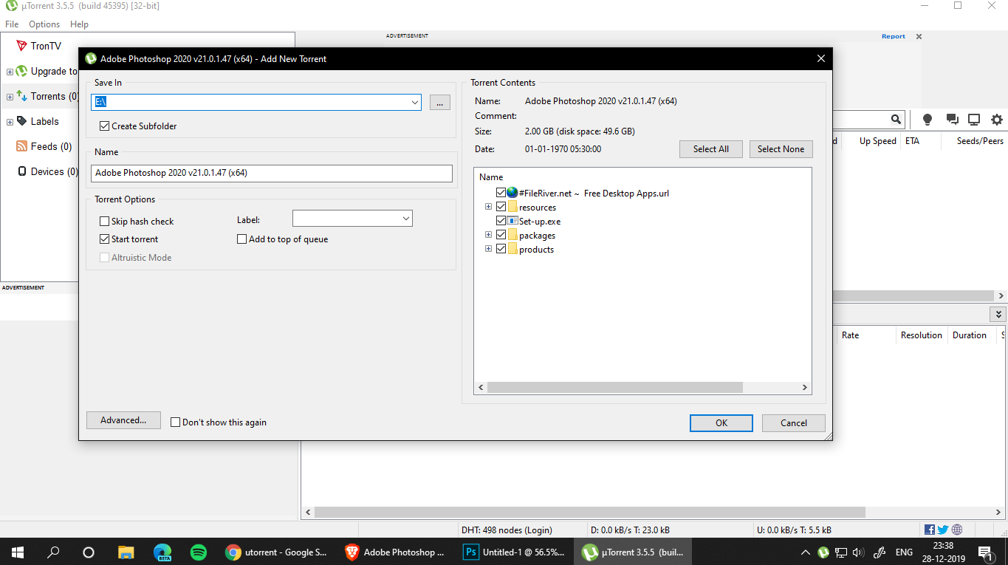The width and height of the screenshot is (1008, 565).
Task: Click the Torrents arrows icon in sidebar
Action: (x=21, y=96)
